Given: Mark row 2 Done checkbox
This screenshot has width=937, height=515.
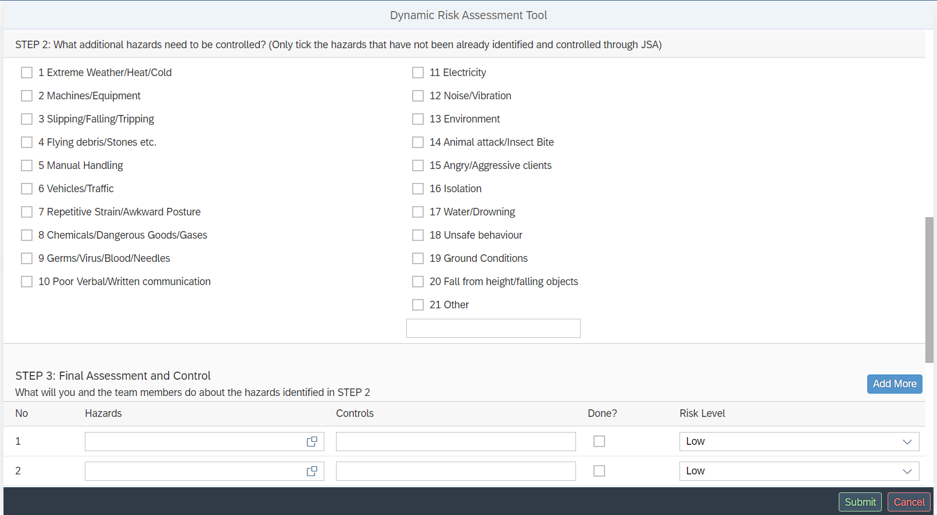Looking at the screenshot, I should pos(599,471).
